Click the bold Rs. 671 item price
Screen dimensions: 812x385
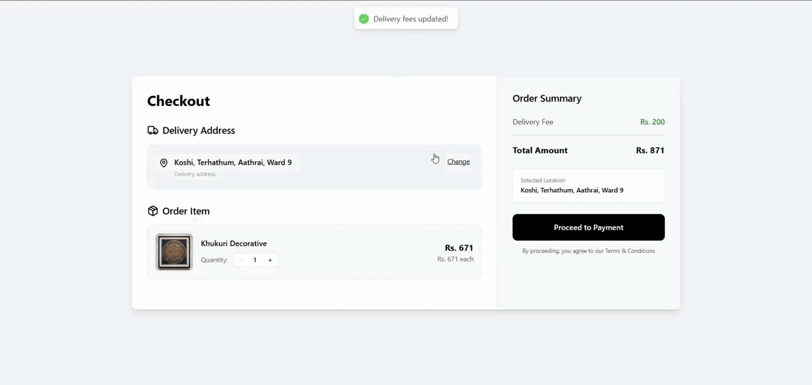click(459, 248)
